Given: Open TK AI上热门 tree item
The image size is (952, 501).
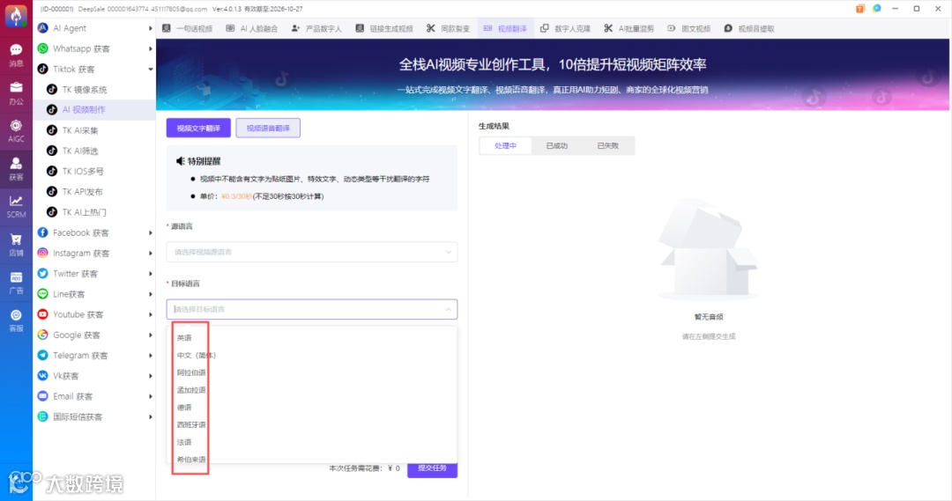Looking at the screenshot, I should [x=84, y=212].
